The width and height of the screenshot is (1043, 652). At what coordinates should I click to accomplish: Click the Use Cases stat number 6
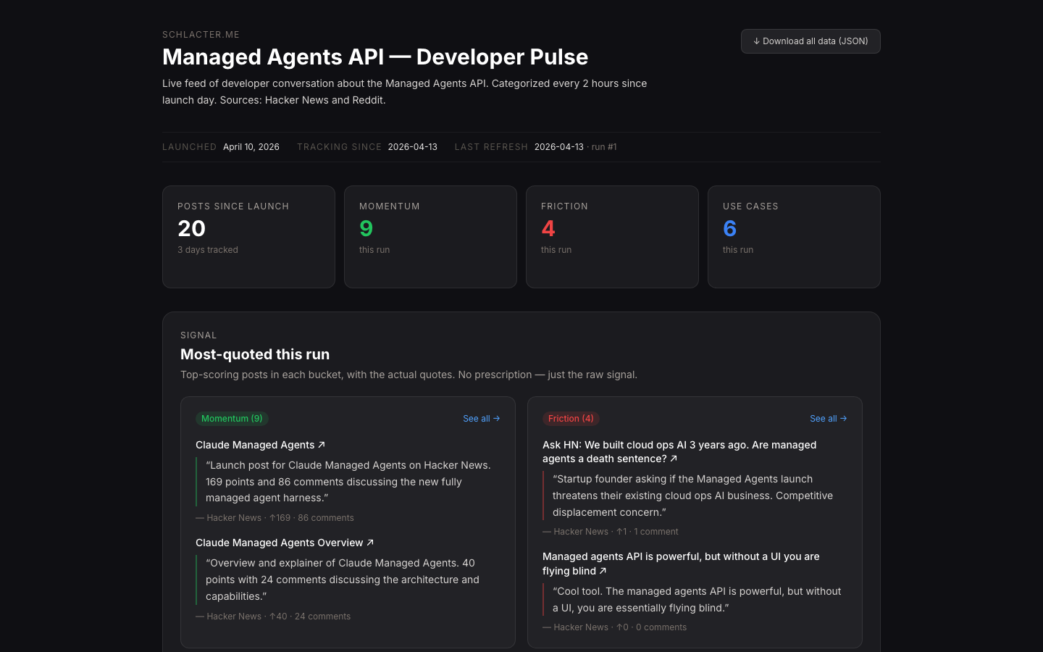coord(730,228)
